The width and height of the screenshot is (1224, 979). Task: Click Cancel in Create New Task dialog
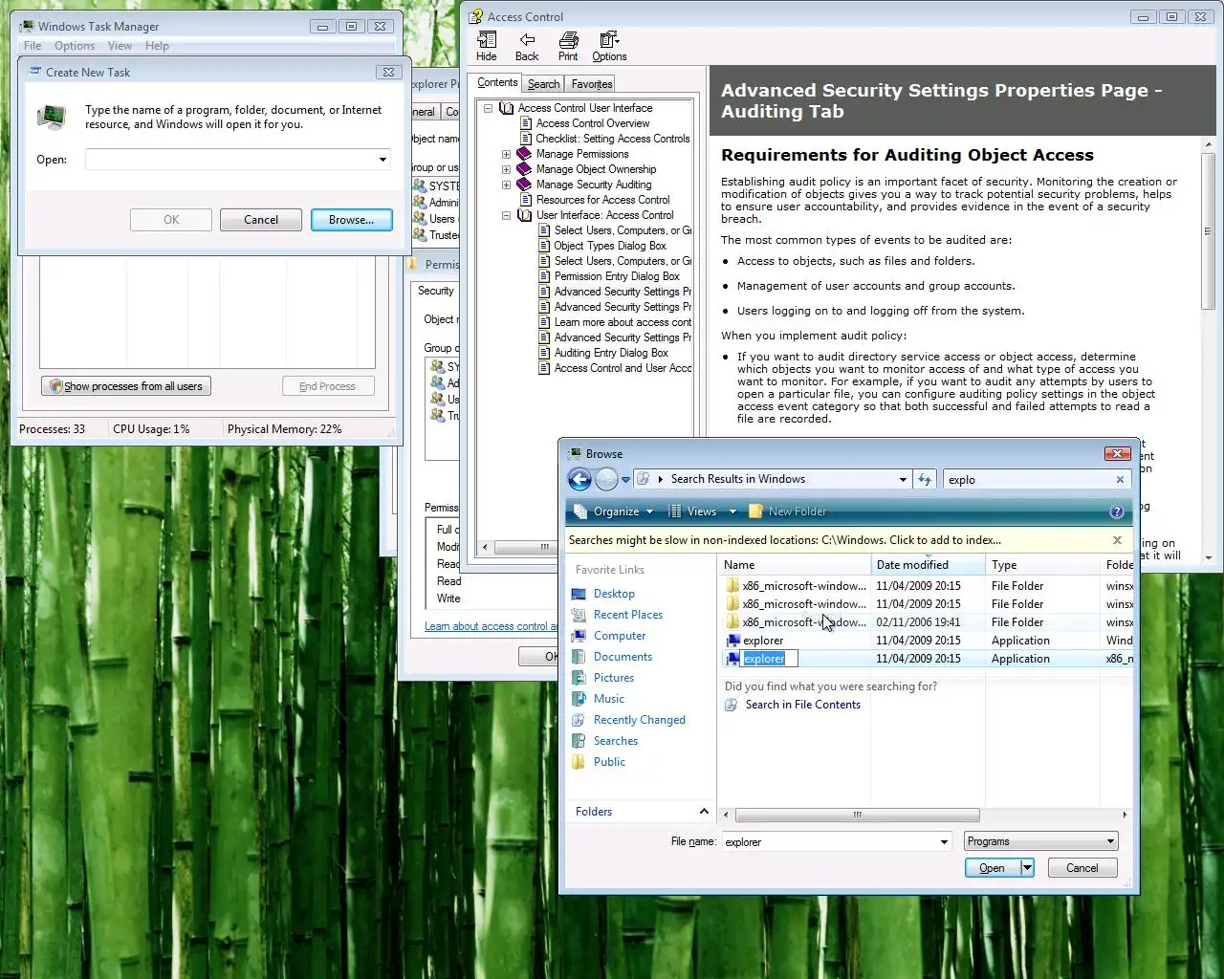click(x=261, y=220)
